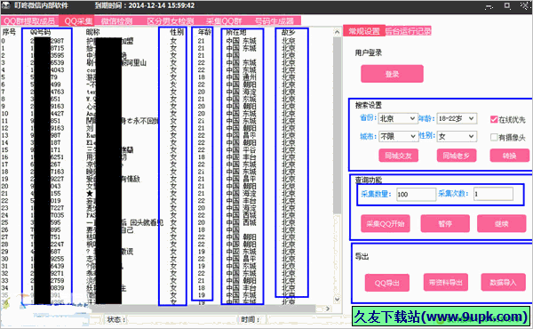This screenshot has height=329, width=533.
Task: Click the 丰台 location cell in row 16
Action: (249, 157)
